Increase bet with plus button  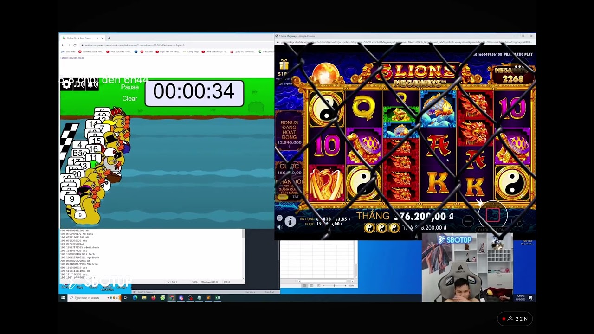[x=518, y=221]
